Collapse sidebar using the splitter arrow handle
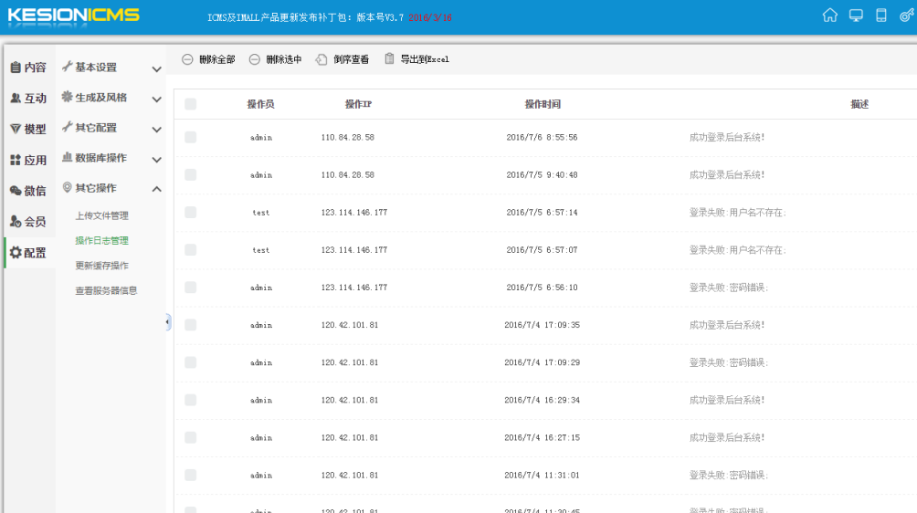 click(x=168, y=321)
